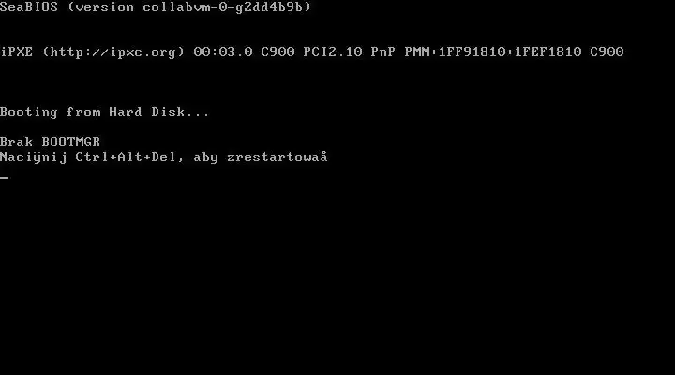Click the word aby in restart prompt
This screenshot has width=675, height=375.
(x=205, y=157)
